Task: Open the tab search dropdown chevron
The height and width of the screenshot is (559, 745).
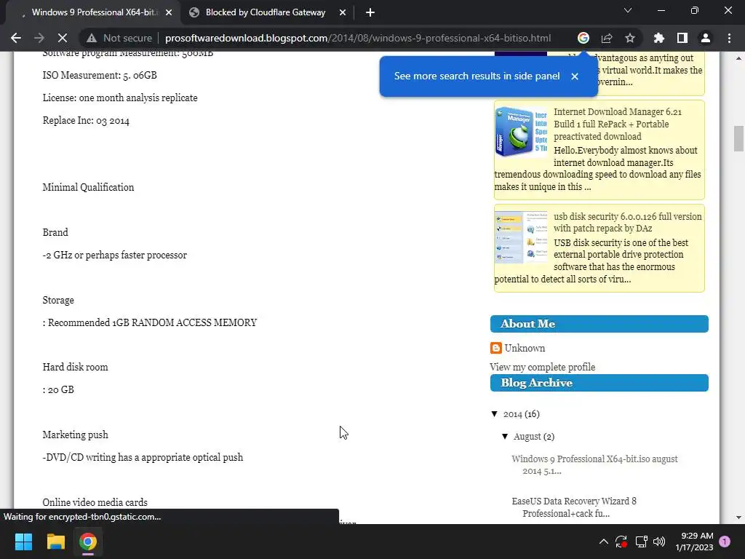Action: click(x=628, y=10)
